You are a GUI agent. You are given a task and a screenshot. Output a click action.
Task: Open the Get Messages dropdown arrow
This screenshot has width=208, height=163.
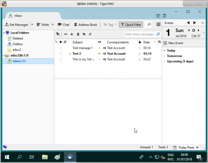click(32, 25)
